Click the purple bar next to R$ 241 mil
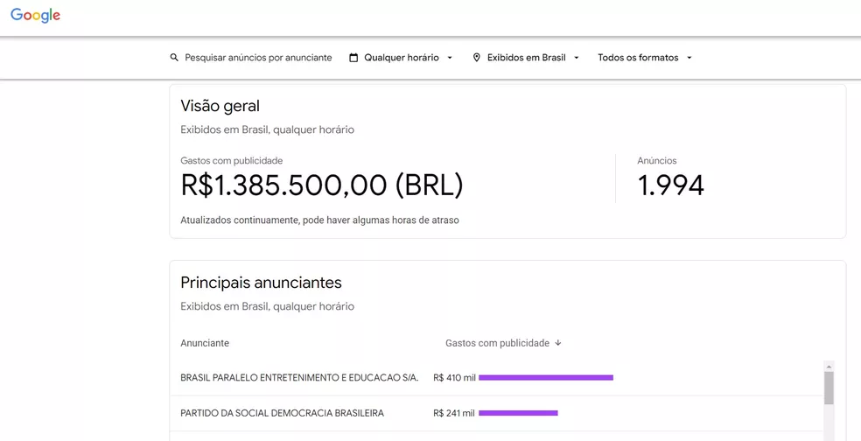861x441 pixels. [518, 413]
